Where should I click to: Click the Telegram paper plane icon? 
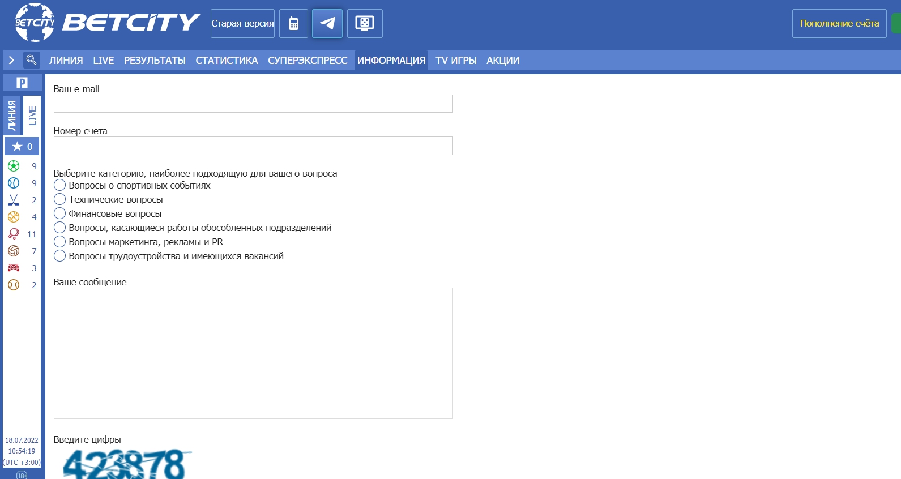tap(327, 23)
